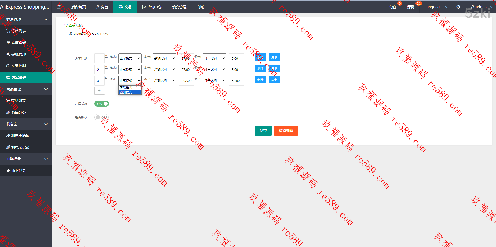Open 本金 dropdown in first plan row
The height and width of the screenshot is (247, 496).
click(164, 58)
